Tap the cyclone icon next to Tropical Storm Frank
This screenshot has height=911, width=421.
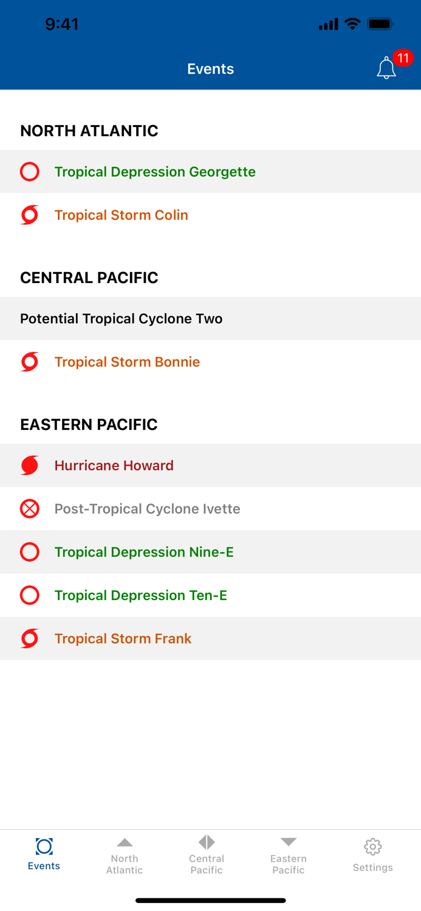pyautogui.click(x=29, y=638)
